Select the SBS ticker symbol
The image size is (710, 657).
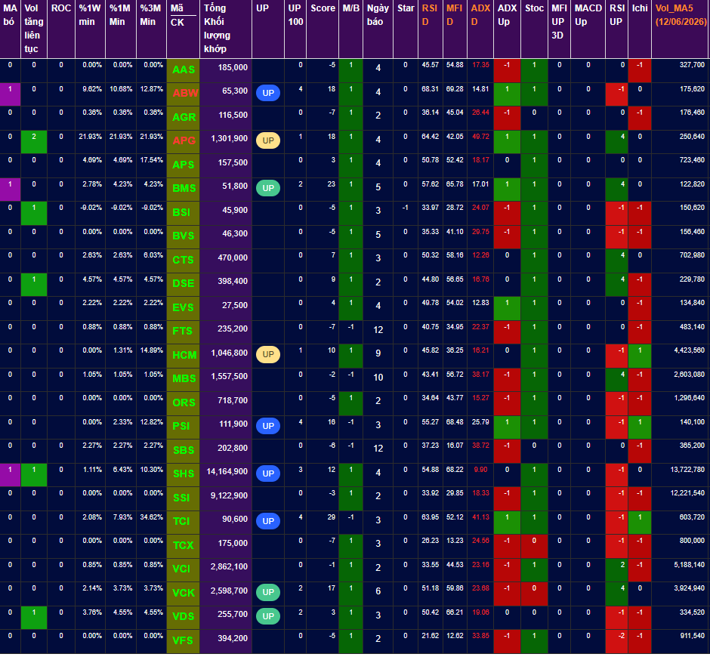(184, 450)
